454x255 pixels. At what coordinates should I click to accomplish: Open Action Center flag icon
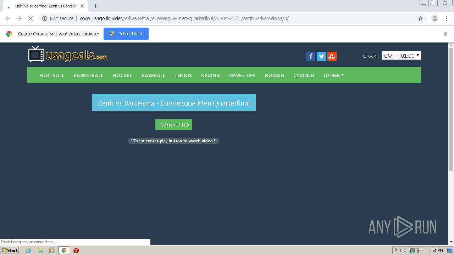click(x=420, y=250)
